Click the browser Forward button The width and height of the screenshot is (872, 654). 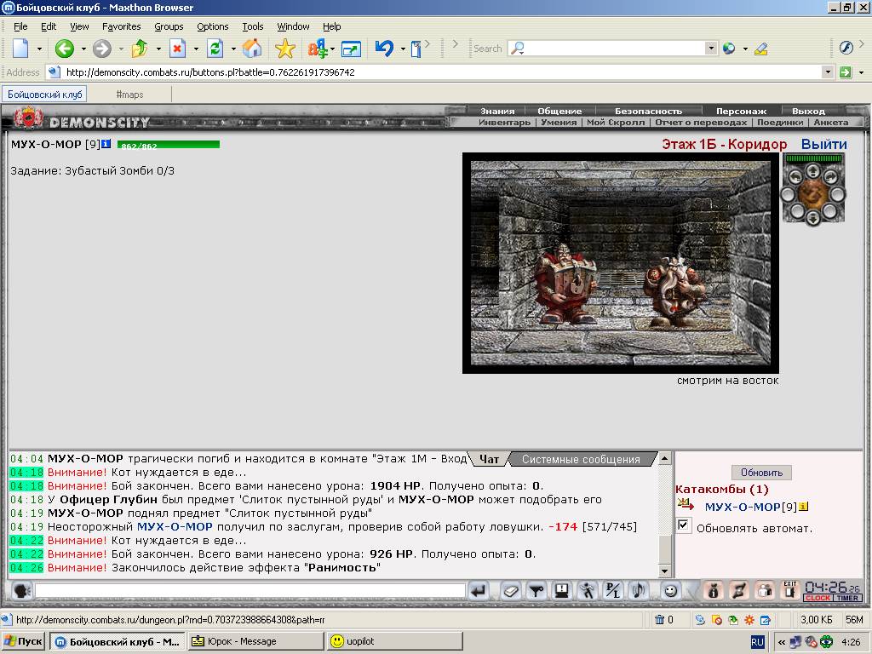coord(102,49)
